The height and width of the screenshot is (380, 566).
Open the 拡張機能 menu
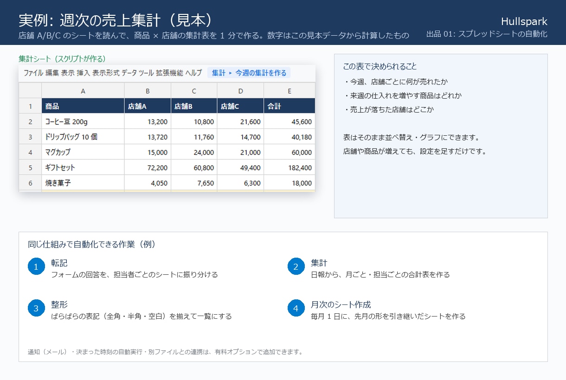(169, 73)
